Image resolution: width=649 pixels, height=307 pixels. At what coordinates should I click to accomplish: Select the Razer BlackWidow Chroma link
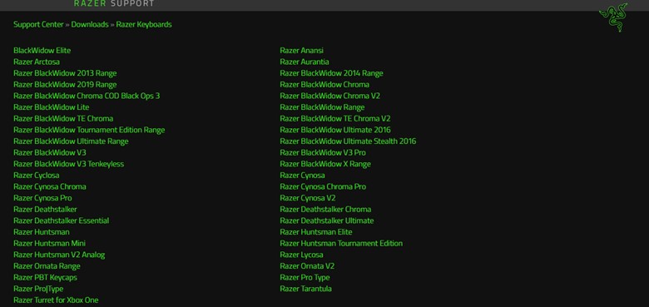[x=324, y=85]
